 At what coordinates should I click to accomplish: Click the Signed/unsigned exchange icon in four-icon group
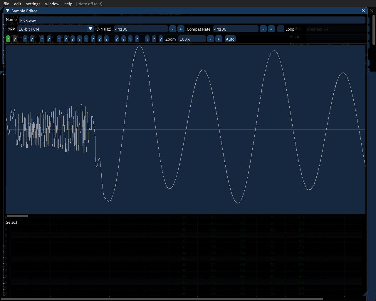[x=130, y=39]
